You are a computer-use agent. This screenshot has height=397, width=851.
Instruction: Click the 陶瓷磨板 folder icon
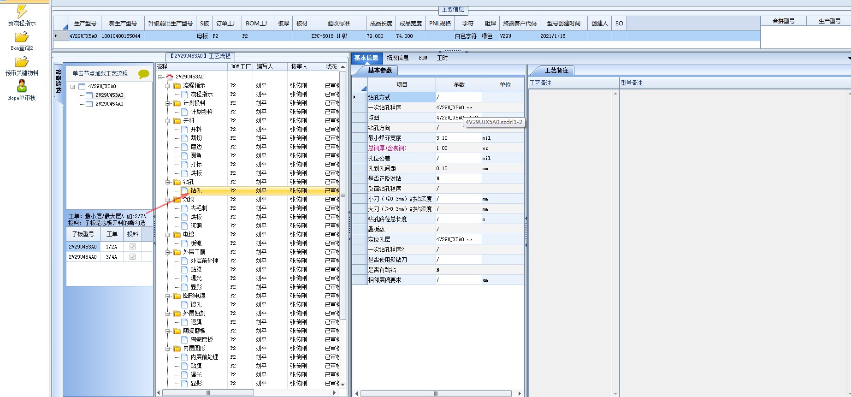[177, 331]
